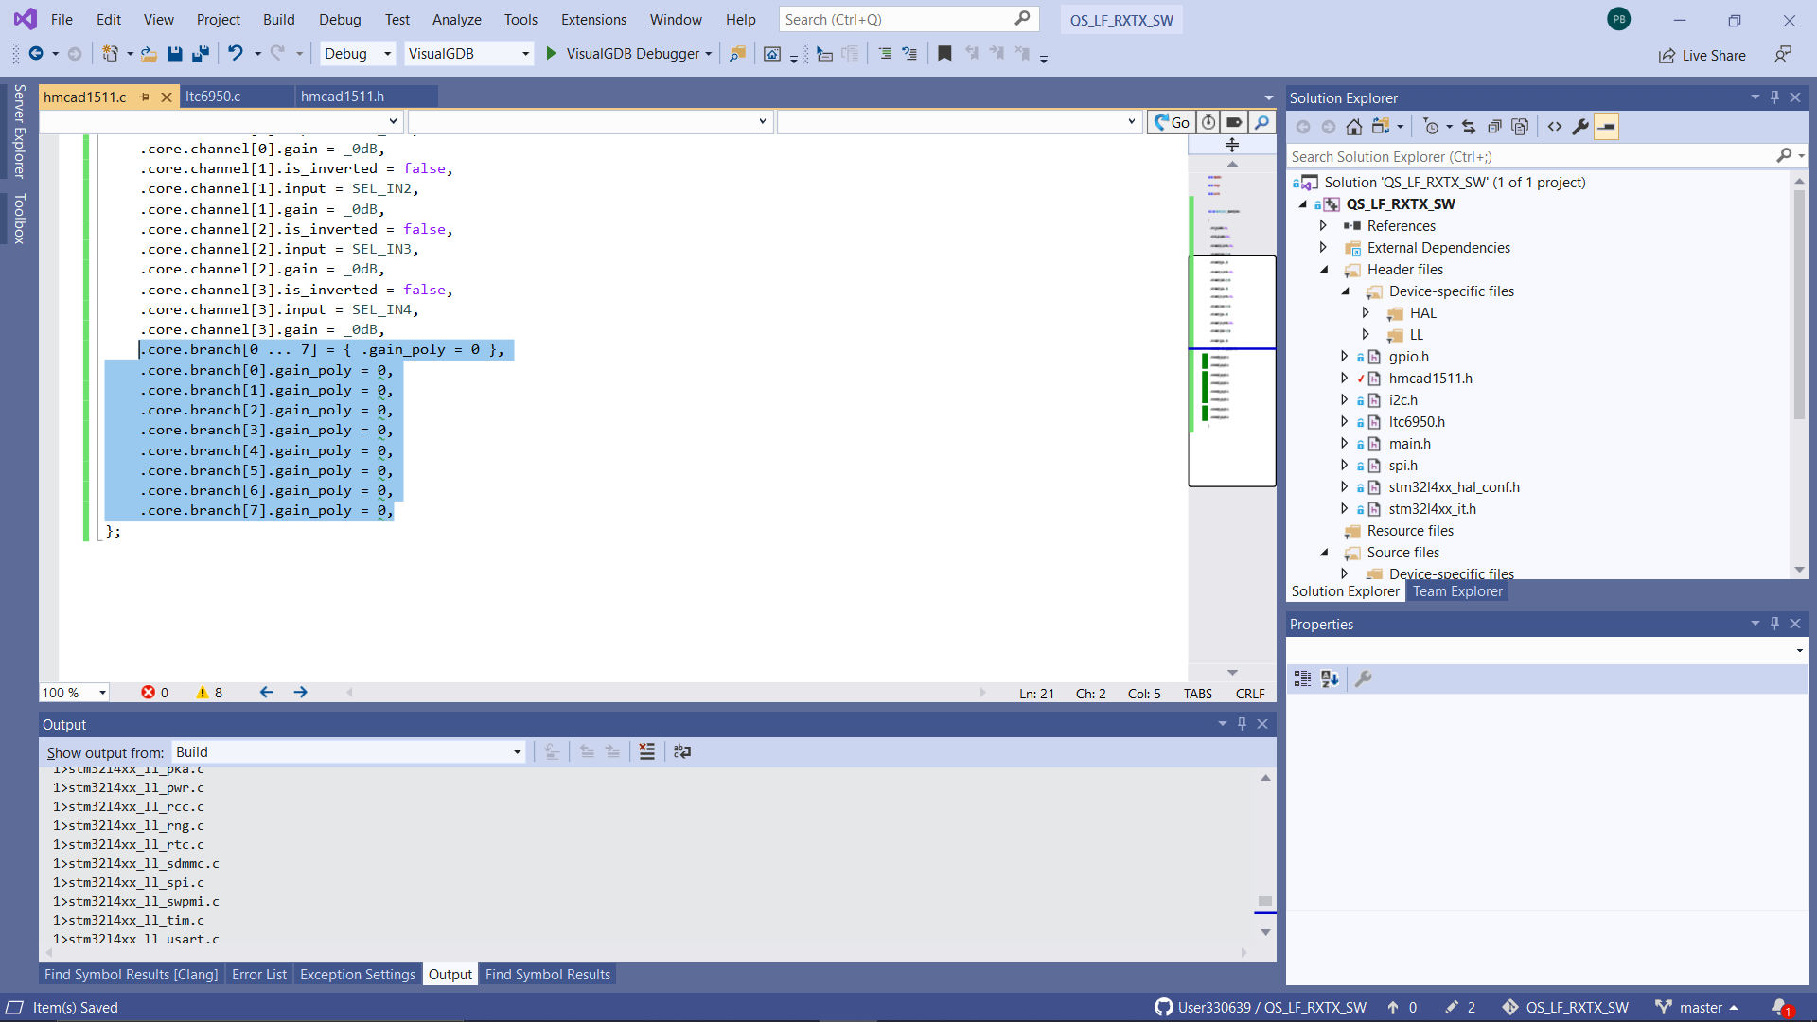The image size is (1817, 1022).
Task: Open the Extensions menu
Action: pyautogui.click(x=593, y=19)
